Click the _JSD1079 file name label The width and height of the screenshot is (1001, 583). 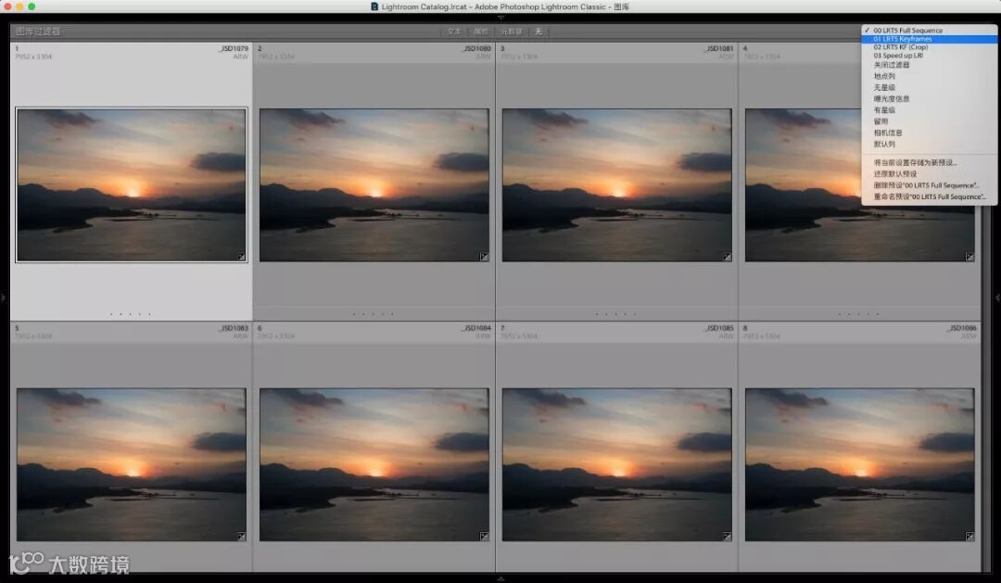(233, 48)
